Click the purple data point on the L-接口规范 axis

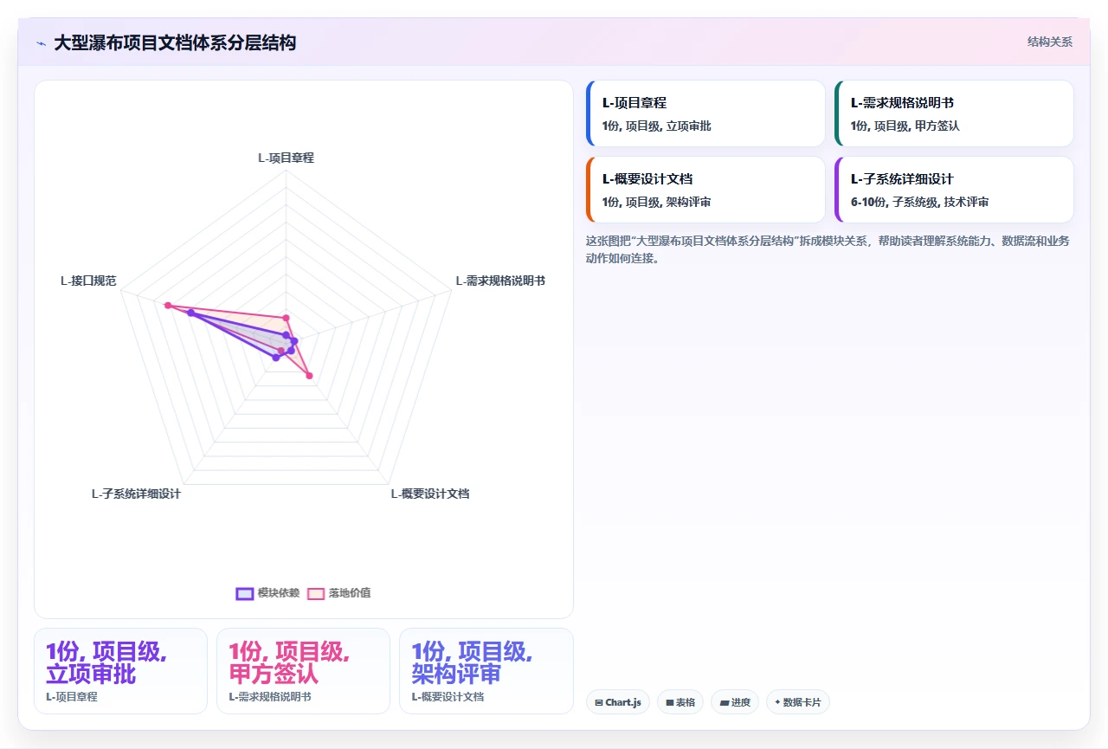click(190, 313)
